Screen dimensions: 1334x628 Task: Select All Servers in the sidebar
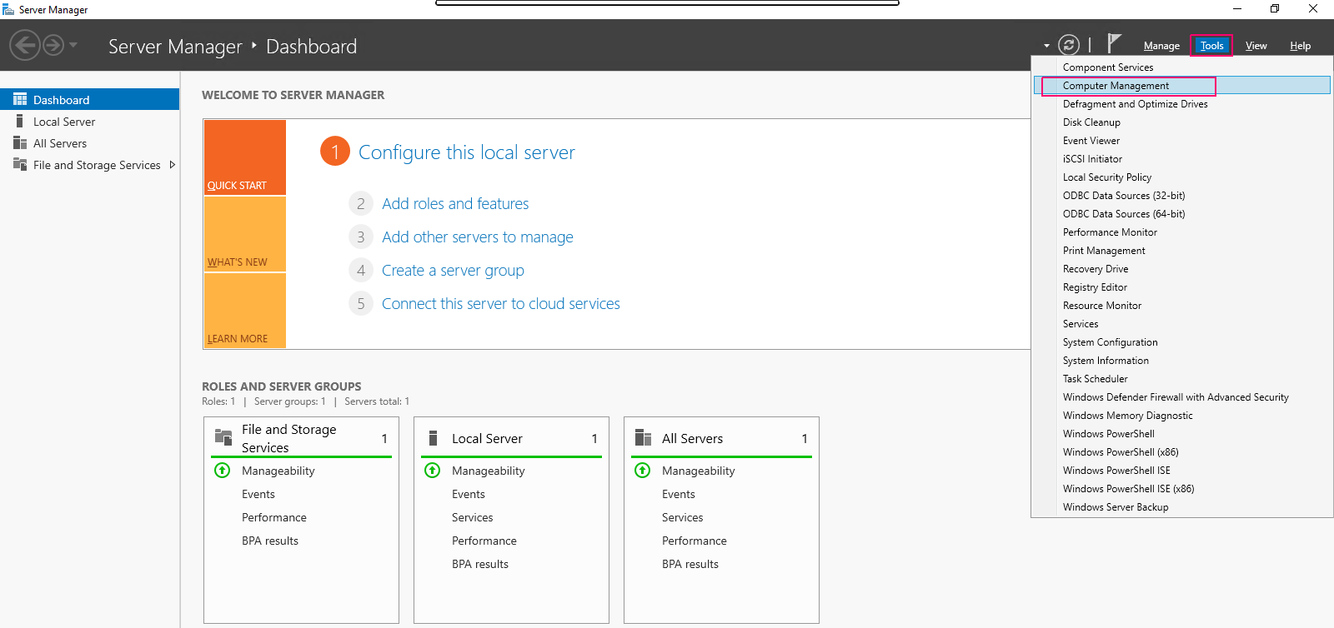90,143
